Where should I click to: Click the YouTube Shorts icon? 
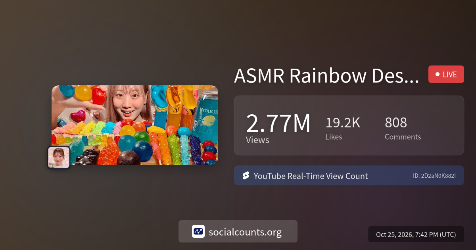tap(246, 176)
